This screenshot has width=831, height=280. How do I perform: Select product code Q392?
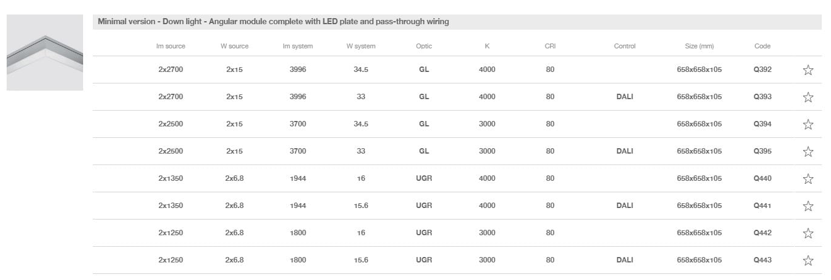(x=762, y=70)
